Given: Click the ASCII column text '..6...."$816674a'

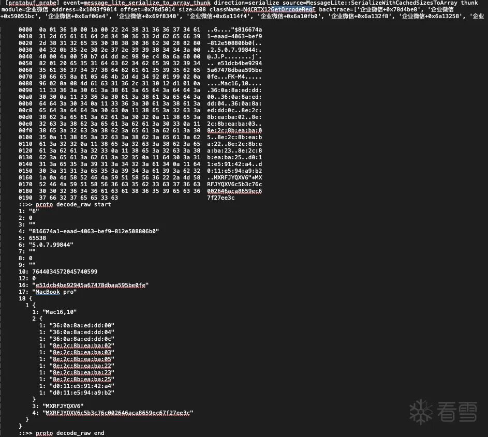Looking at the screenshot, I should click(234, 30).
